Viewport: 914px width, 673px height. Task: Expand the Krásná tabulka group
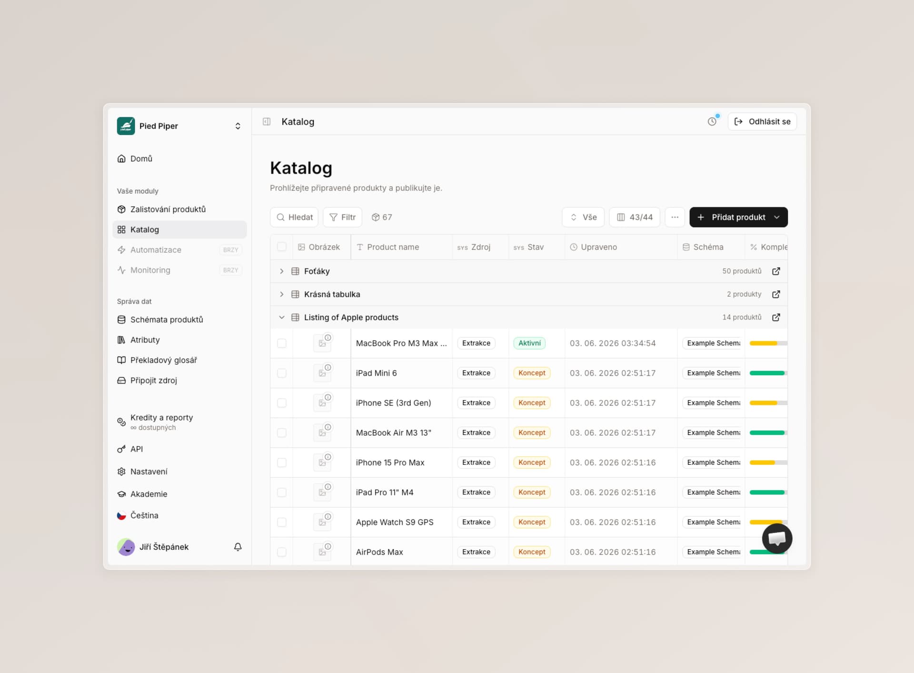coord(281,294)
